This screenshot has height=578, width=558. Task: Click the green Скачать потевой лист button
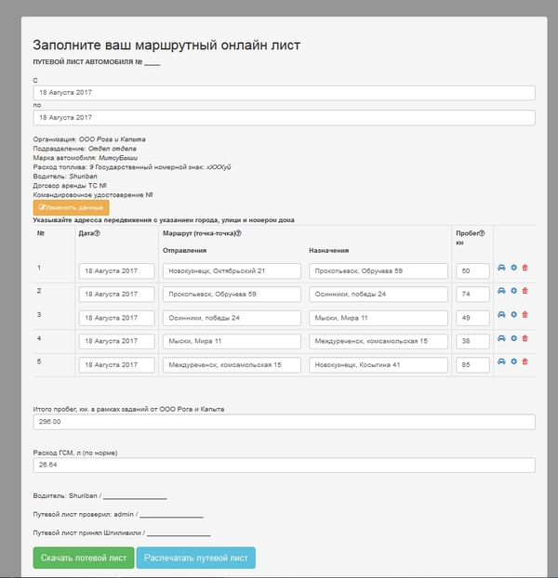coord(83,558)
